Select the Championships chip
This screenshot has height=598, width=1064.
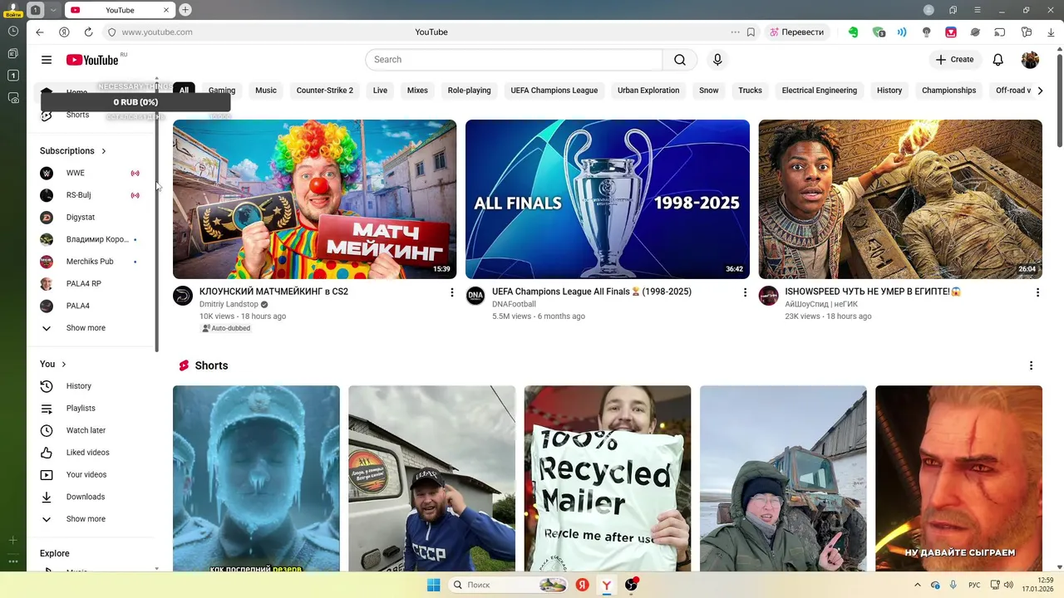pos(948,91)
